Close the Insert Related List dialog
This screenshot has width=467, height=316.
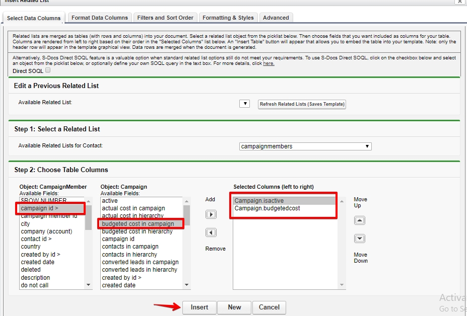461,2
